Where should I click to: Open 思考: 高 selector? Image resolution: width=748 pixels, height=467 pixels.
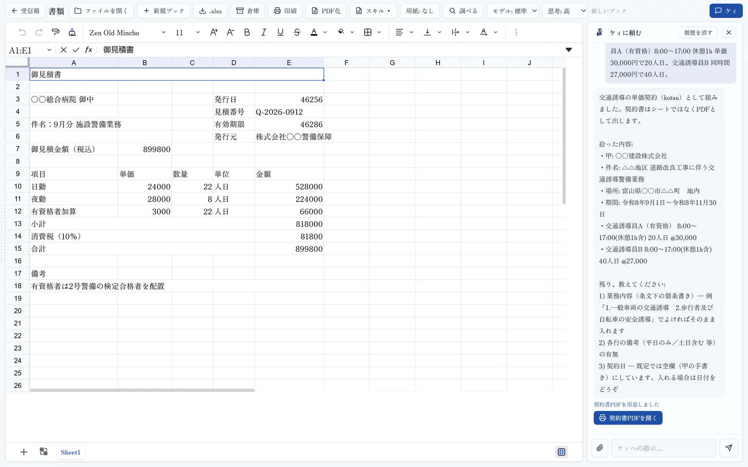[565, 11]
